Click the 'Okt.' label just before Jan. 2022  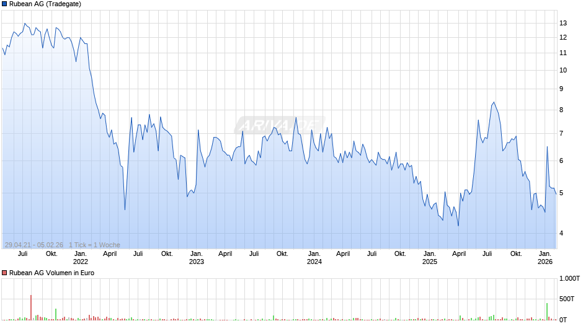pyautogui.click(x=51, y=254)
